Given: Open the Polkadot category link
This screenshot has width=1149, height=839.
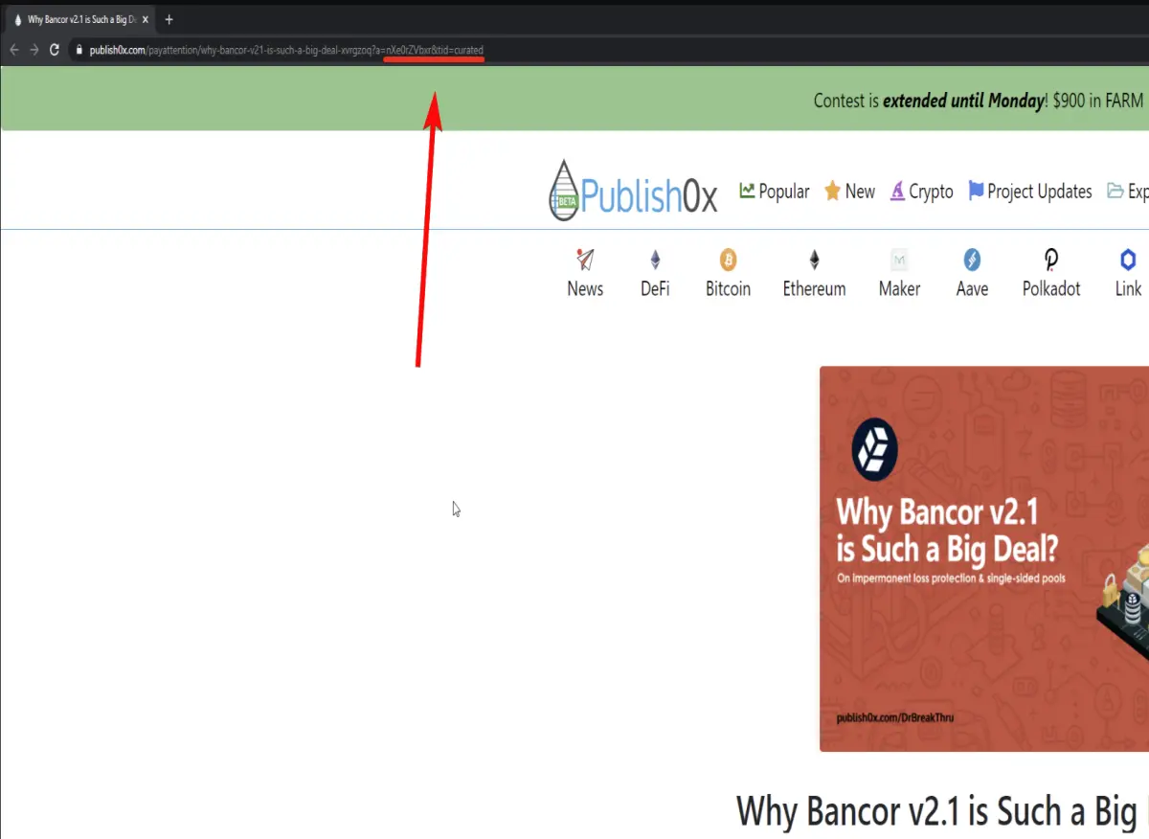Looking at the screenshot, I should 1051,288.
